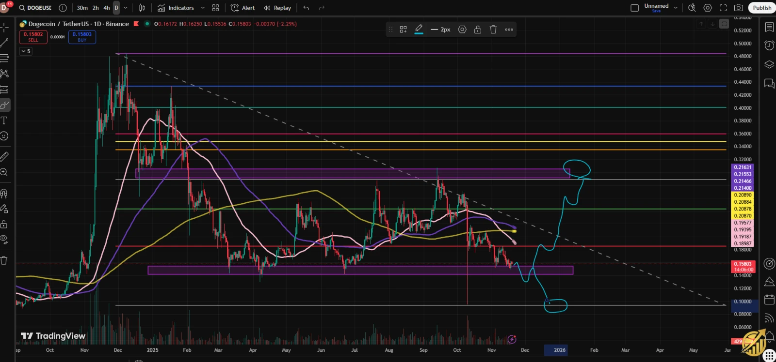
Task: Select the crosshair cursor tool
Action: click(4, 27)
